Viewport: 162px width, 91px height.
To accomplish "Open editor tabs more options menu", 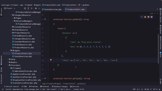I will click(x=157, y=9).
